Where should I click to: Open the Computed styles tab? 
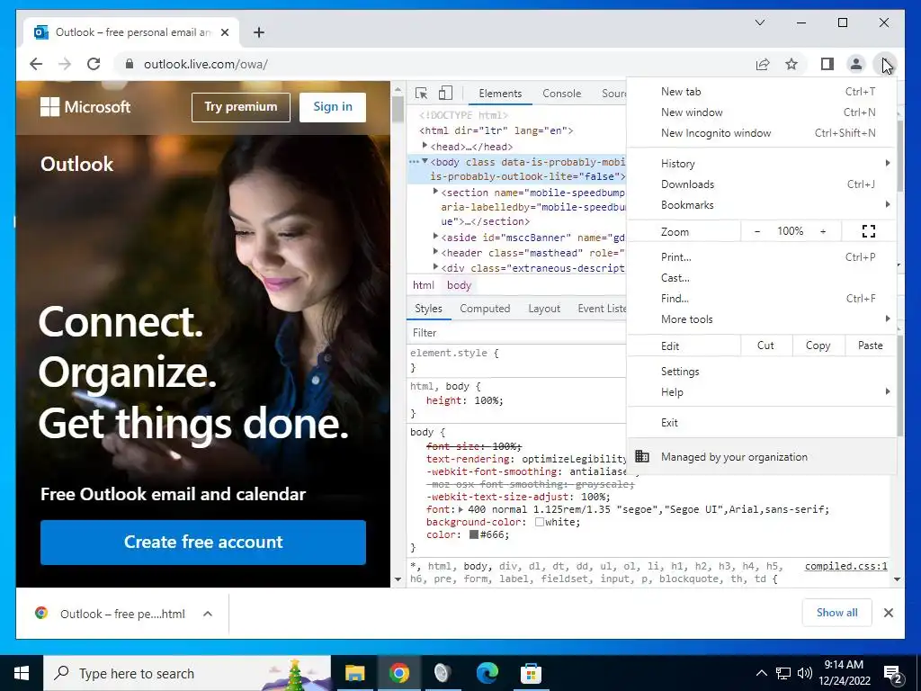coord(485,309)
